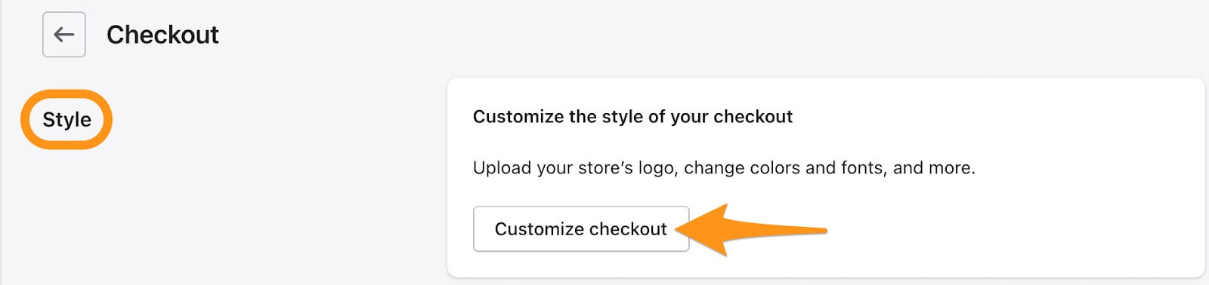The height and width of the screenshot is (285, 1209).
Task: Select the Style section label
Action: (66, 119)
